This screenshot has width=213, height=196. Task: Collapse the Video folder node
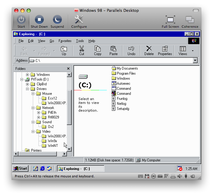[33, 131]
